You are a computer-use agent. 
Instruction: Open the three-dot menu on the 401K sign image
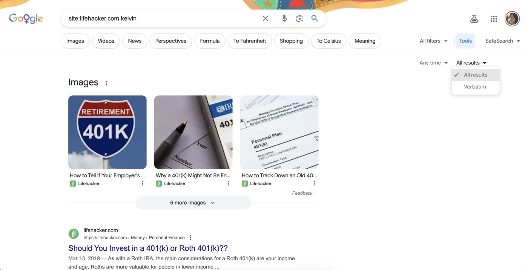click(142, 183)
